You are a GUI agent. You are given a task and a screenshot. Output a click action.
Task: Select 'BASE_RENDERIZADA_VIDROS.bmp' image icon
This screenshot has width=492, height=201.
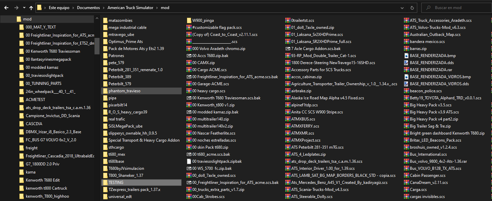[406, 77]
